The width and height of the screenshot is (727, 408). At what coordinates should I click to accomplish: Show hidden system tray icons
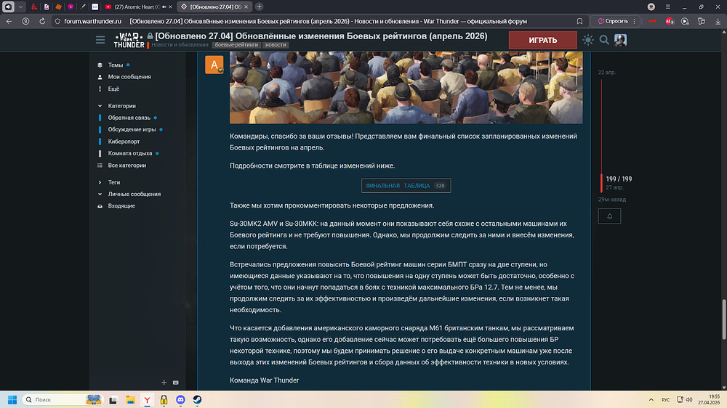[651, 400]
